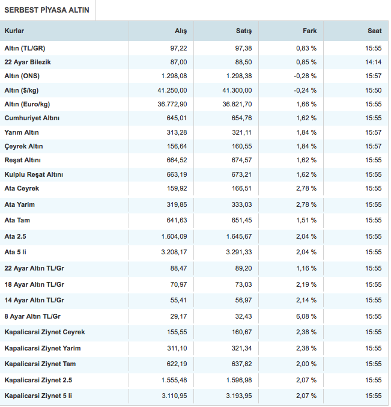The width and height of the screenshot is (391, 407).
Task: Select the 22 Ayar Bilezik row
Action: 28,62
